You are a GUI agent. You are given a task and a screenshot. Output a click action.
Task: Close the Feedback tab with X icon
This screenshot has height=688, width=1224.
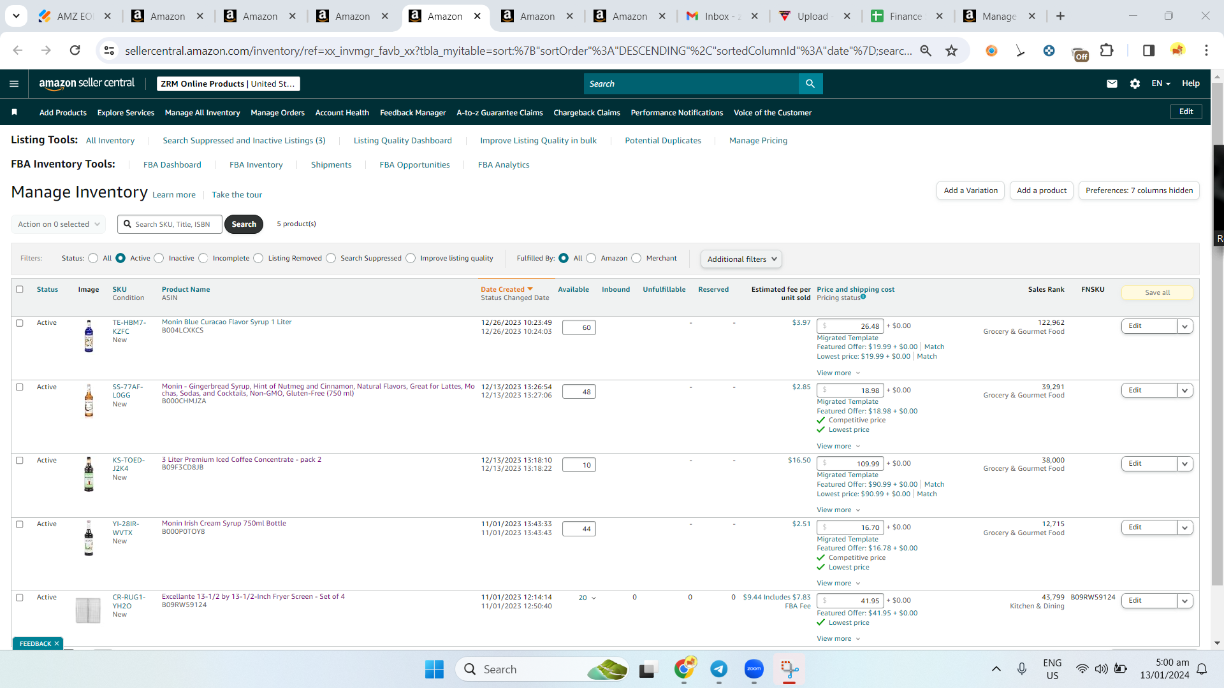pyautogui.click(x=57, y=643)
